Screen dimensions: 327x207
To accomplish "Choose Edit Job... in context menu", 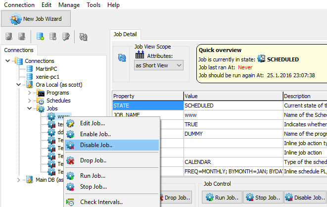I will [112, 123].
